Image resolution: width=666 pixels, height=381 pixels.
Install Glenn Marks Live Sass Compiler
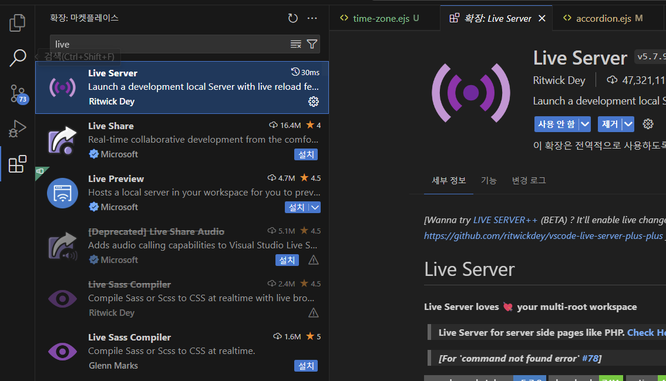point(306,366)
